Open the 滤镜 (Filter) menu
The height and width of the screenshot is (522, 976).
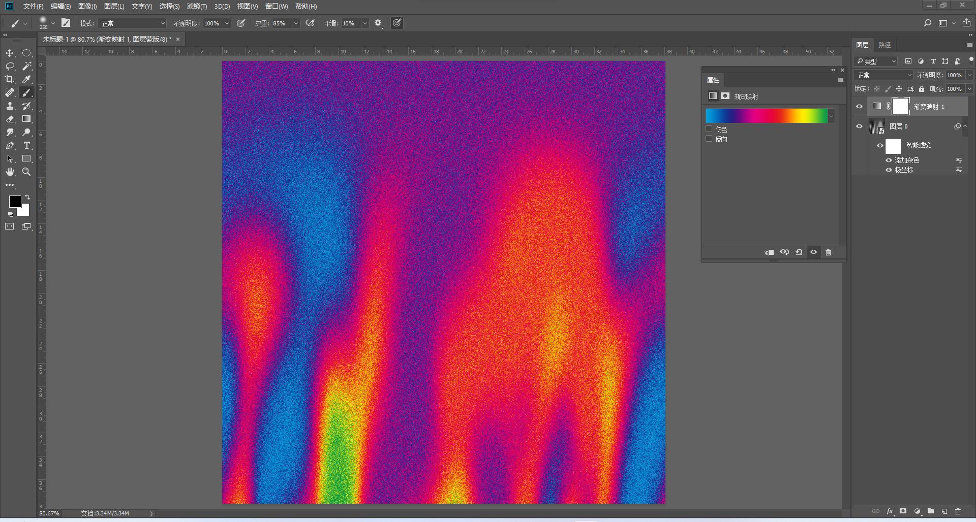pyautogui.click(x=197, y=7)
